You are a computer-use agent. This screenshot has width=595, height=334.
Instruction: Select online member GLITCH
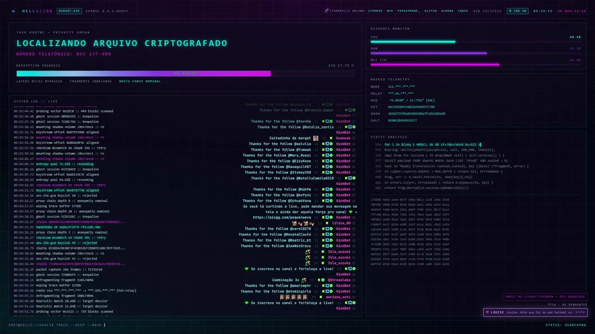pyautogui.click(x=430, y=11)
